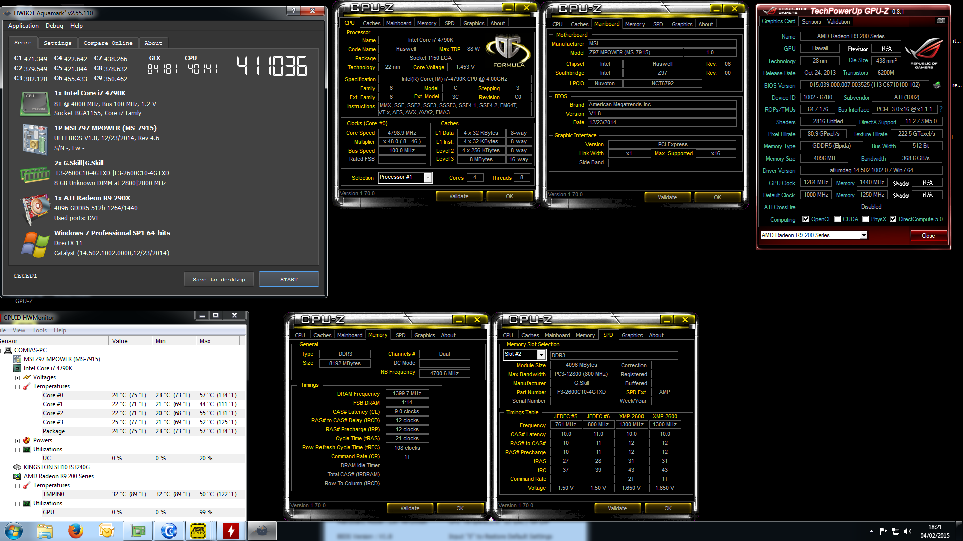
Task: Open the AMD Radeon R9 200 Series dropdown
Action: pos(863,235)
